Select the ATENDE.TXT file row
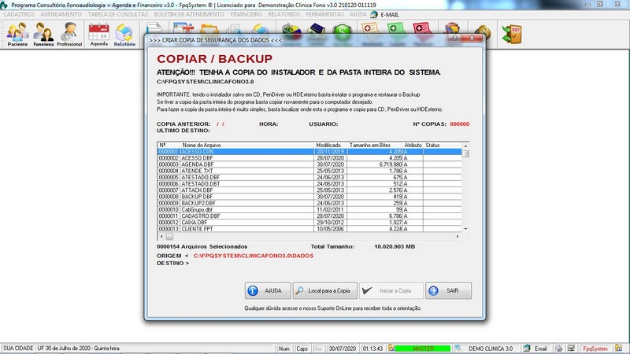 309,171
